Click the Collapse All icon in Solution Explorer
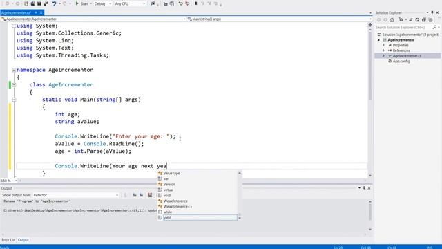The image size is (442, 249). [x=423, y=20]
